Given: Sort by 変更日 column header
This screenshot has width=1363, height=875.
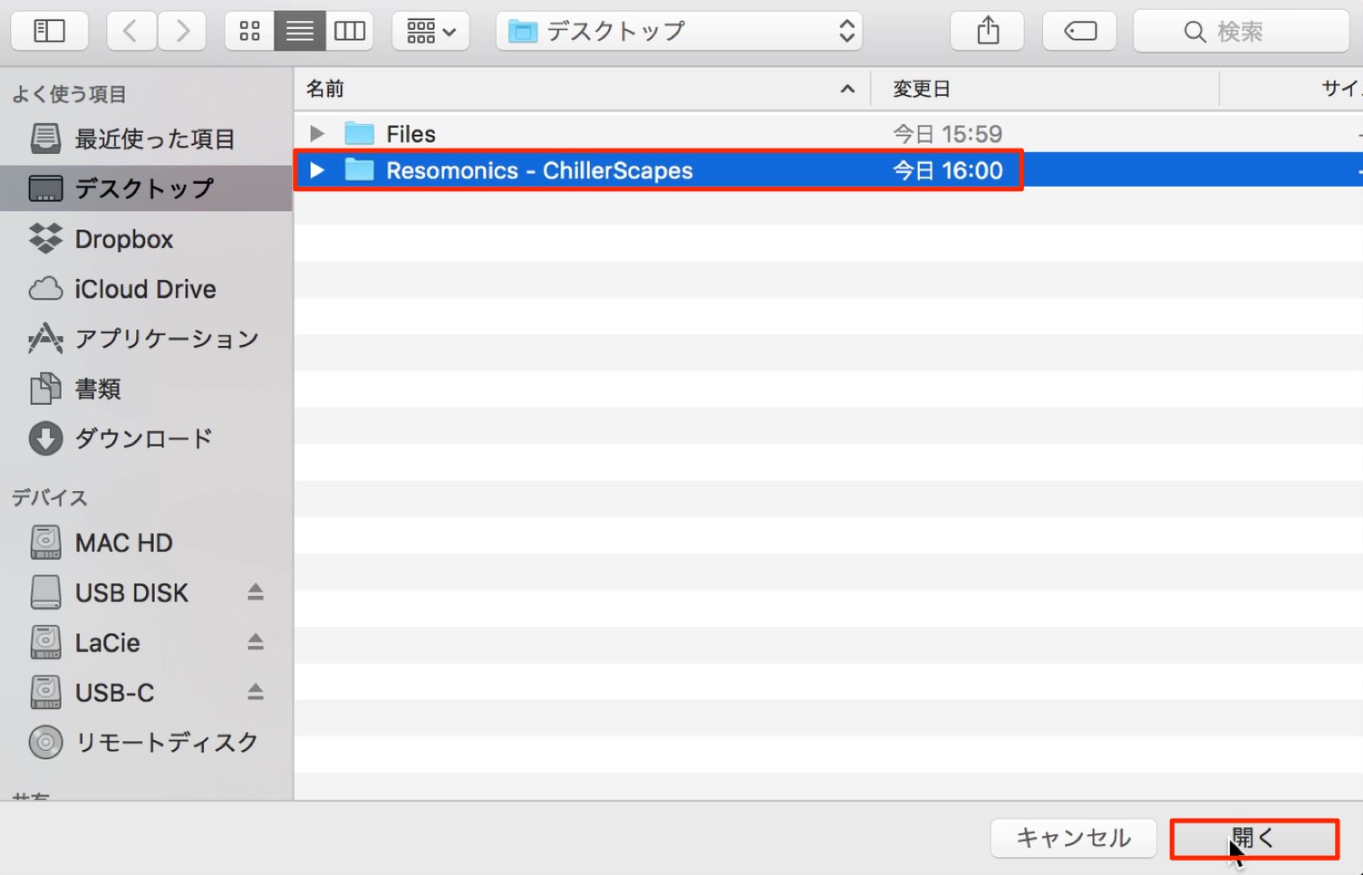Looking at the screenshot, I should [x=1045, y=89].
